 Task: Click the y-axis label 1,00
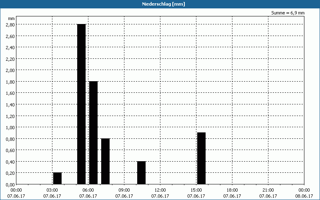tap(11, 127)
